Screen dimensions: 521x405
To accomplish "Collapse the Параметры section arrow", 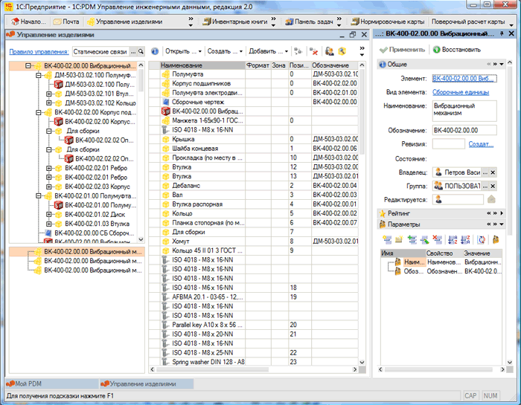I will (502, 224).
